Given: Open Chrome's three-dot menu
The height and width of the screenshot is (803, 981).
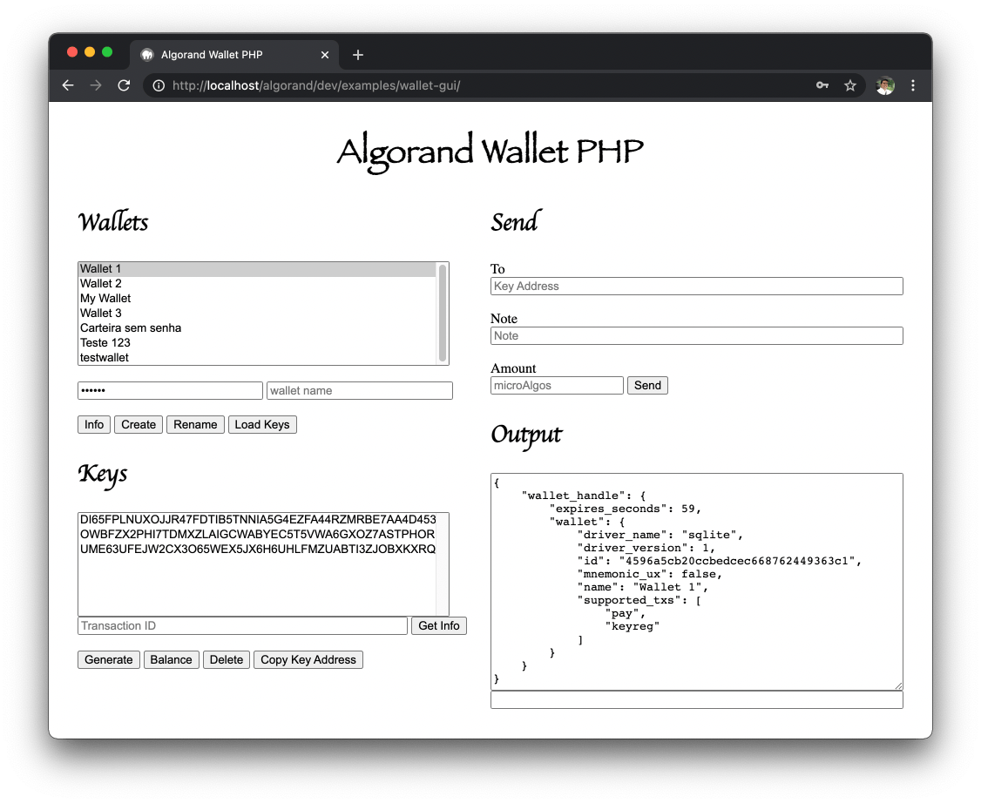Looking at the screenshot, I should (x=912, y=85).
